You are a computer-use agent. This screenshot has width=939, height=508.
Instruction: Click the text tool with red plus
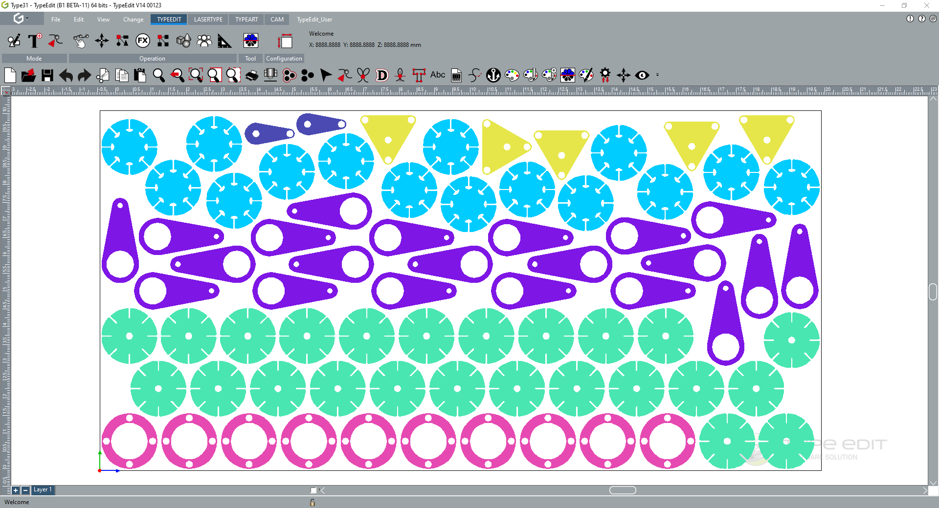[x=35, y=41]
